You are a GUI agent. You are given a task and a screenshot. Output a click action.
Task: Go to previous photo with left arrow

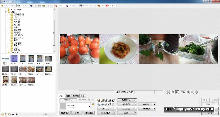click(x=13, y=115)
